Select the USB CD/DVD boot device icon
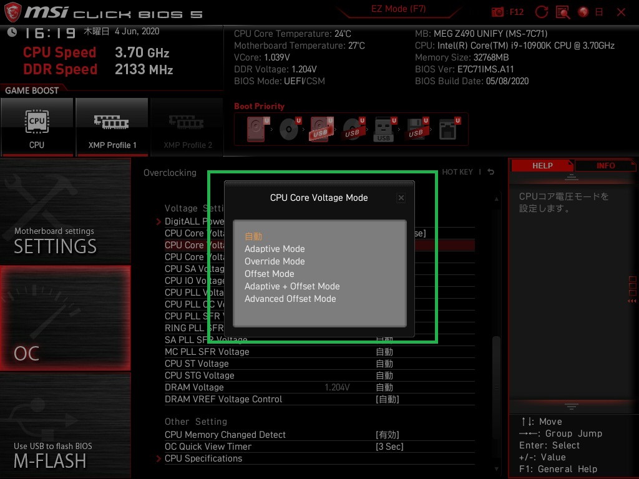 353,129
